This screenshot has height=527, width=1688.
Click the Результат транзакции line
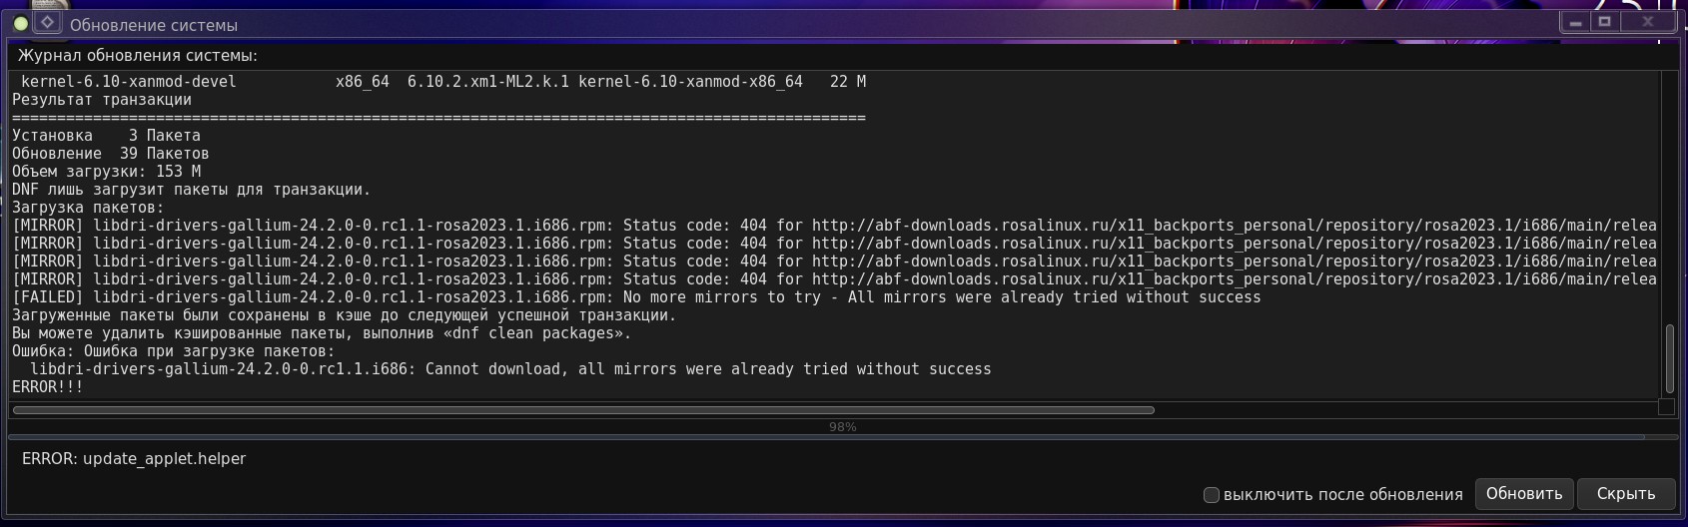(x=102, y=100)
